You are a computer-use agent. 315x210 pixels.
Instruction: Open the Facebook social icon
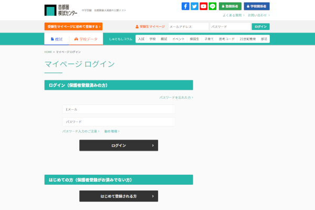[185, 6]
